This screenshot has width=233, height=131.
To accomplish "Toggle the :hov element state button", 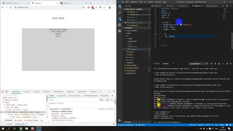I will click(102, 100).
